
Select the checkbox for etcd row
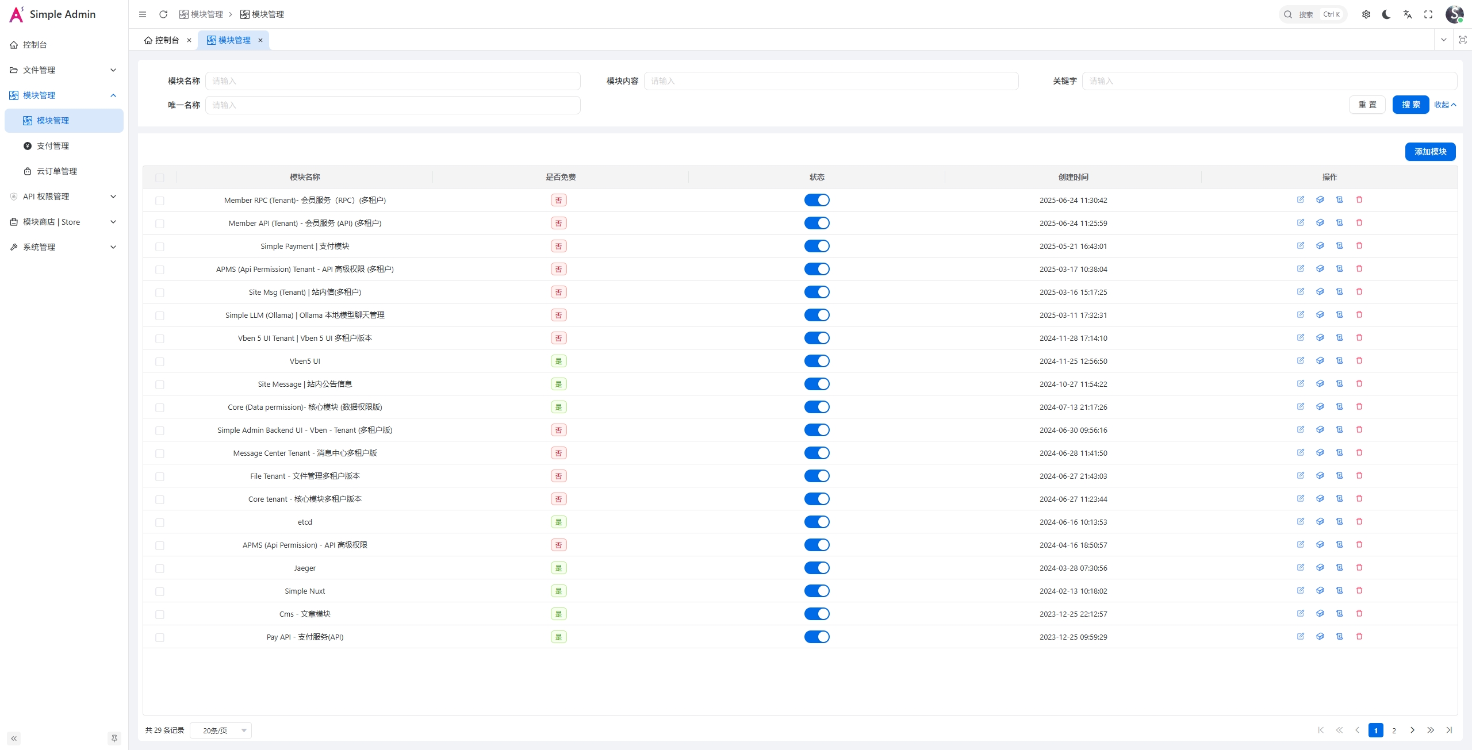[x=160, y=522]
